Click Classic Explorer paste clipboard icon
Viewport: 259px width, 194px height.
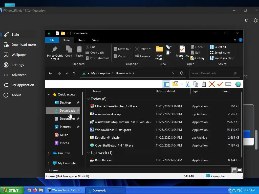tap(204, 84)
